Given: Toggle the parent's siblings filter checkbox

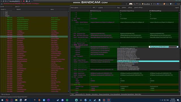Looking at the screenshot, I should click(x=138, y=8).
